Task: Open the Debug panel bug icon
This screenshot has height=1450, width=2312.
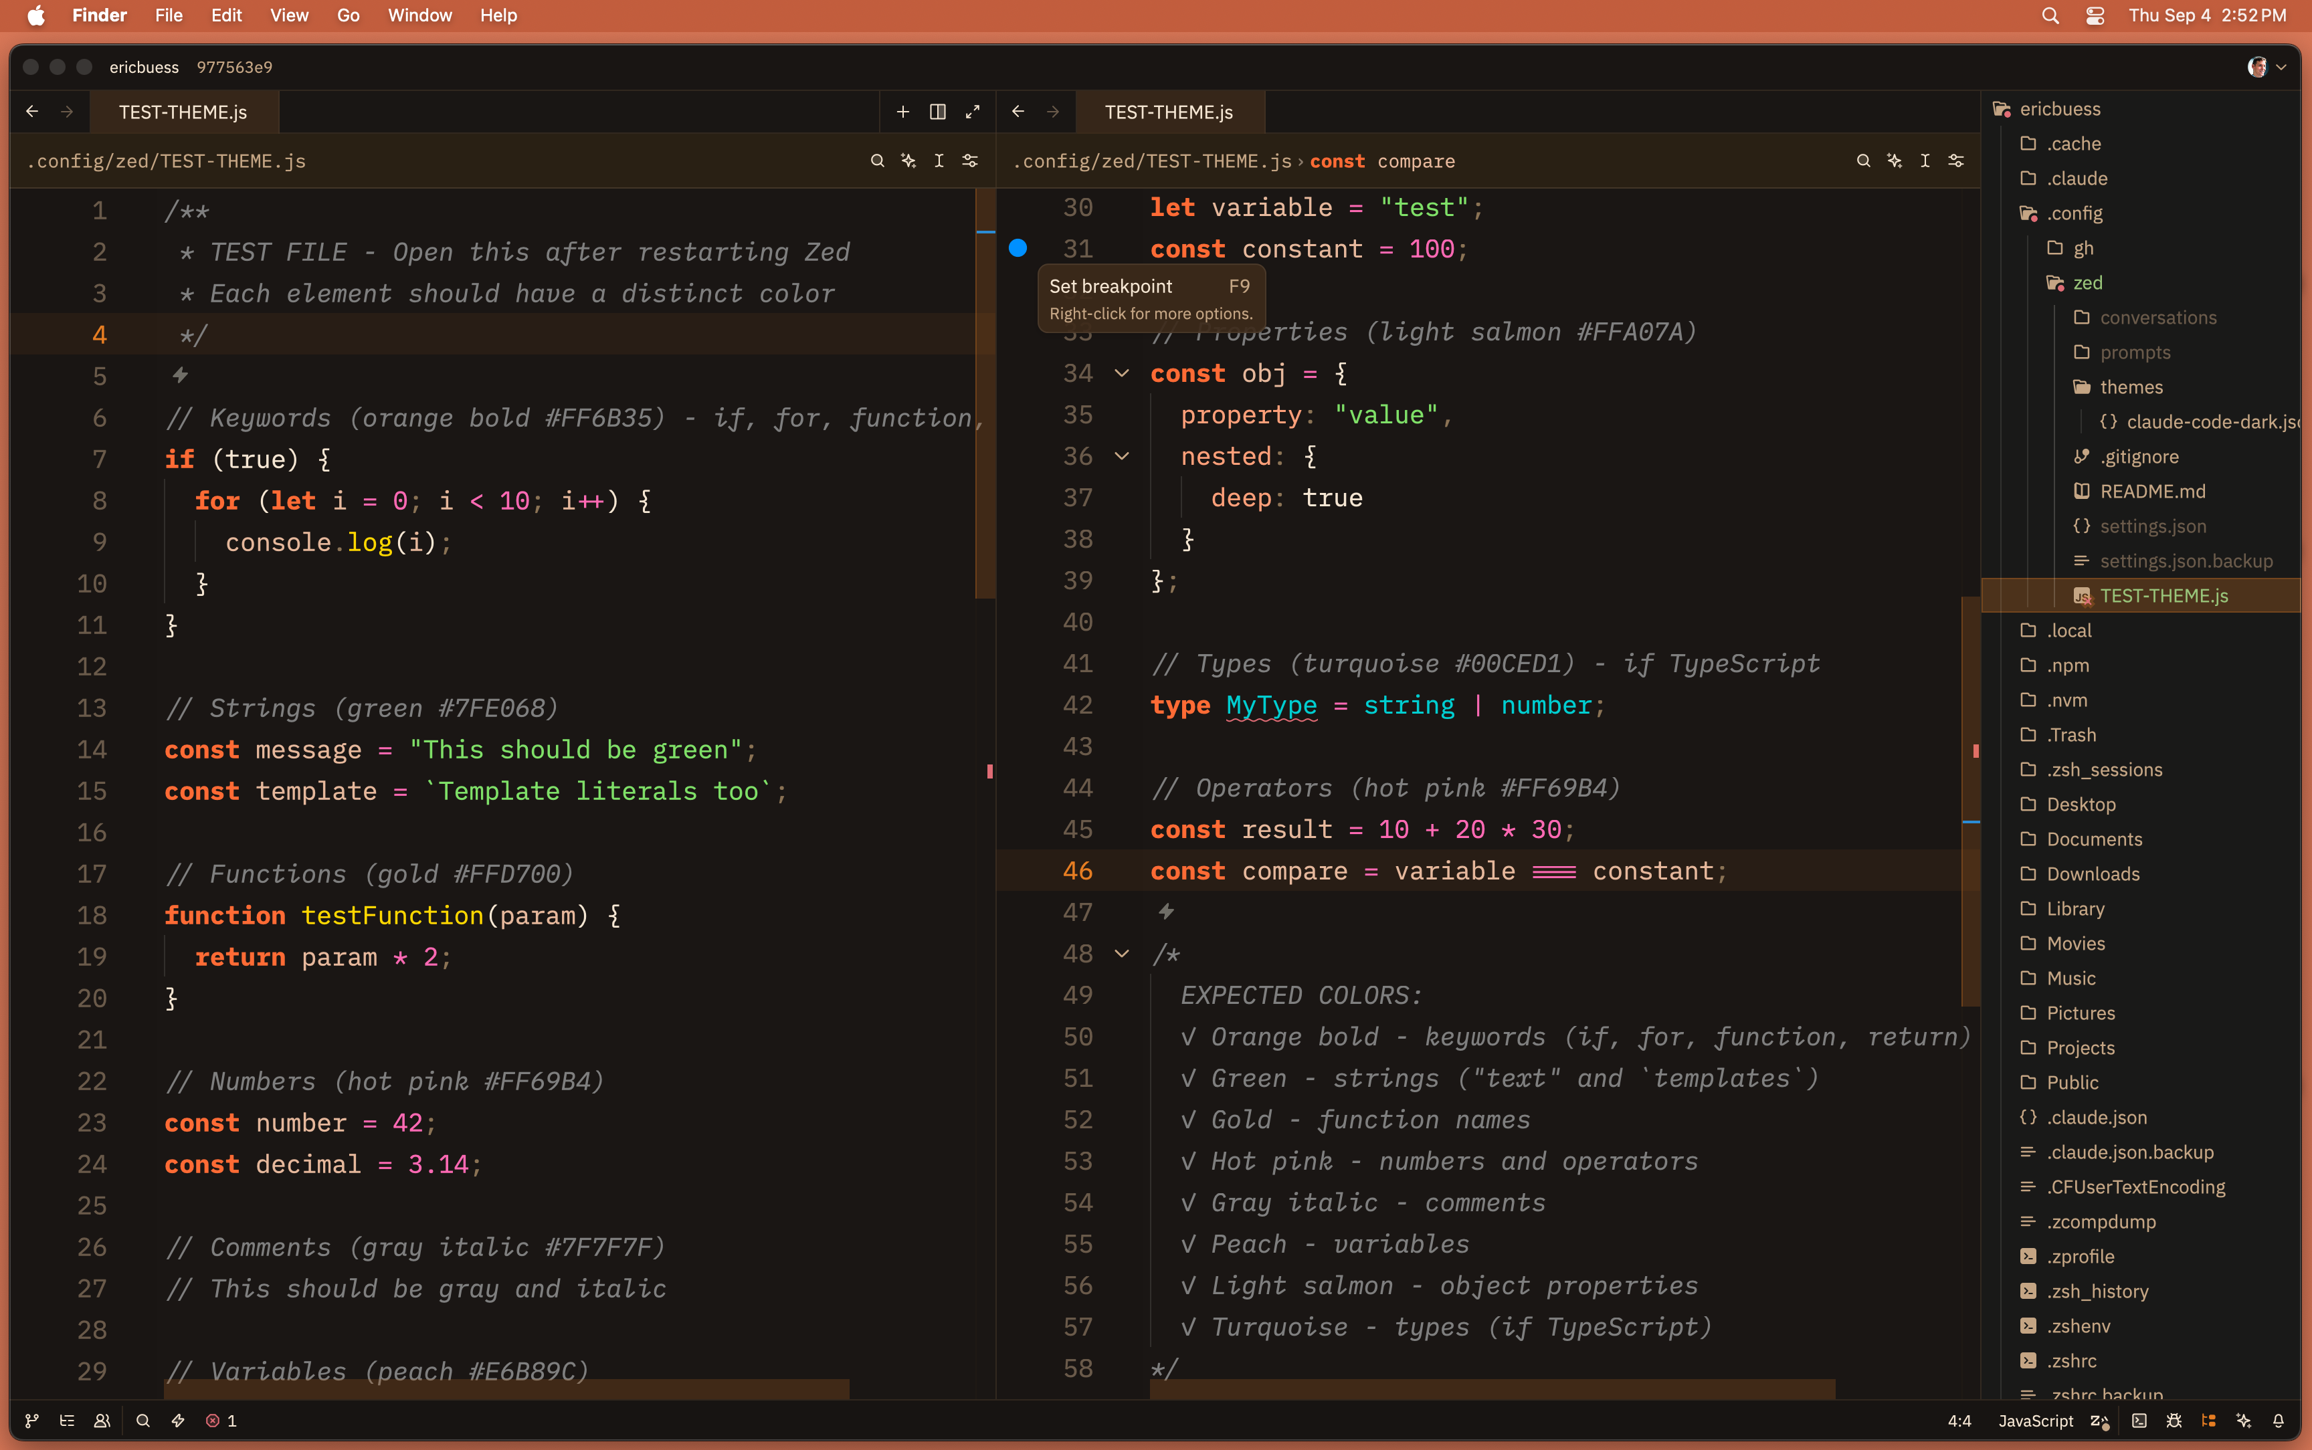Action: 2174,1421
